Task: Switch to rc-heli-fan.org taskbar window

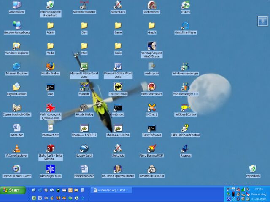Action: pyautogui.click(x=111, y=190)
